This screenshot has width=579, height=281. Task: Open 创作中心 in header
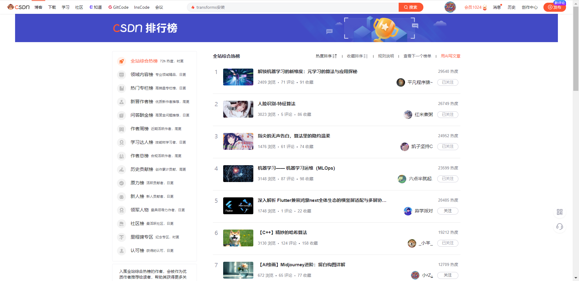click(530, 7)
